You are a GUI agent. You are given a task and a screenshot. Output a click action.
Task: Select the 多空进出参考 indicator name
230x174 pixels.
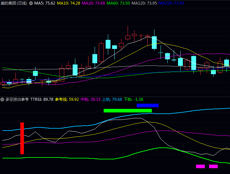(17, 99)
